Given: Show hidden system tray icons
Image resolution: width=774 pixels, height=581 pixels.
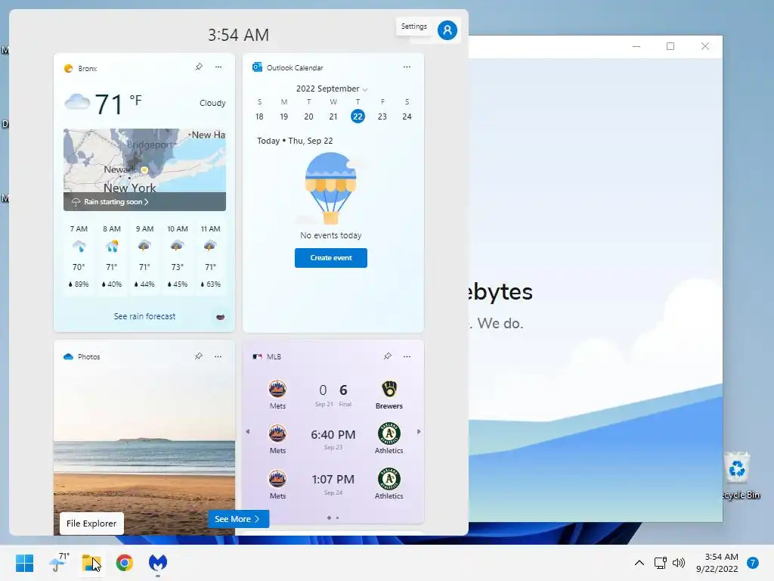Looking at the screenshot, I should point(639,563).
